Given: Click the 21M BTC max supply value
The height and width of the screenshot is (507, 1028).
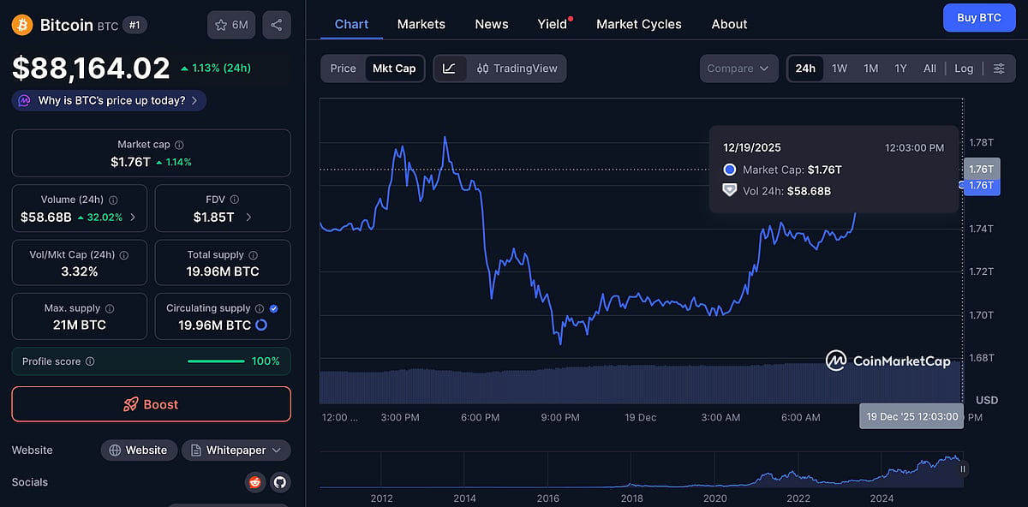Looking at the screenshot, I should (x=80, y=325).
